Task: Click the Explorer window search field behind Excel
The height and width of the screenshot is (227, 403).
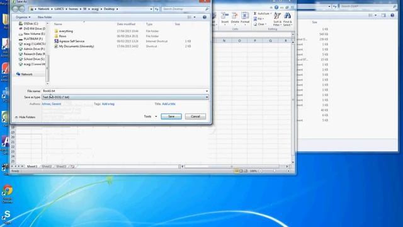Action: 368,6
